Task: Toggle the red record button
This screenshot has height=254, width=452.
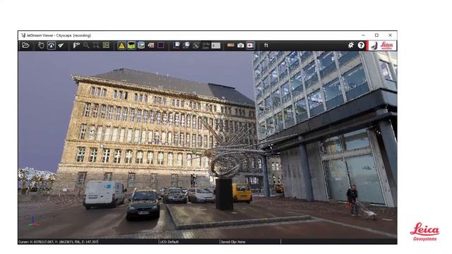Action: pos(250,45)
